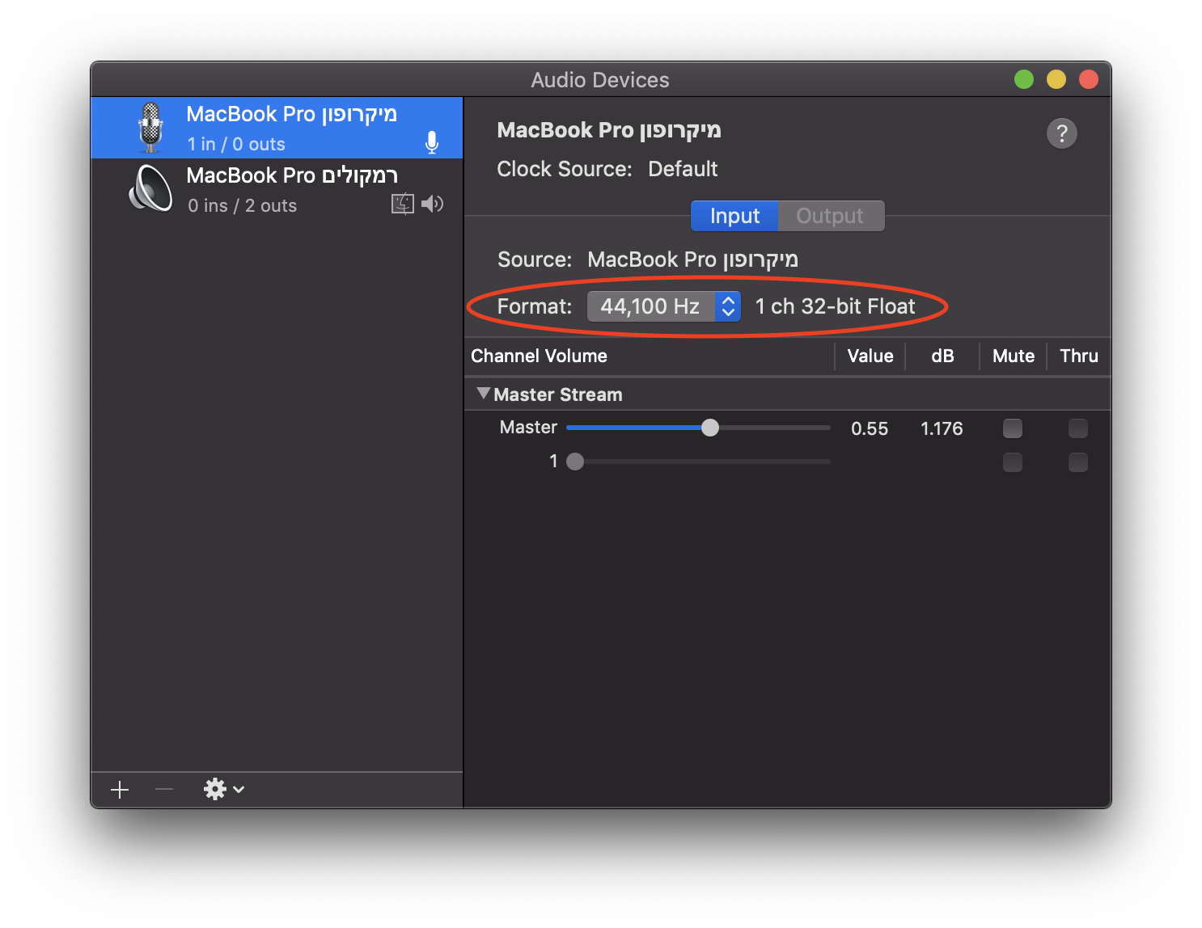The image size is (1202, 928).
Task: Click the Mute column header
Action: [x=1014, y=356]
